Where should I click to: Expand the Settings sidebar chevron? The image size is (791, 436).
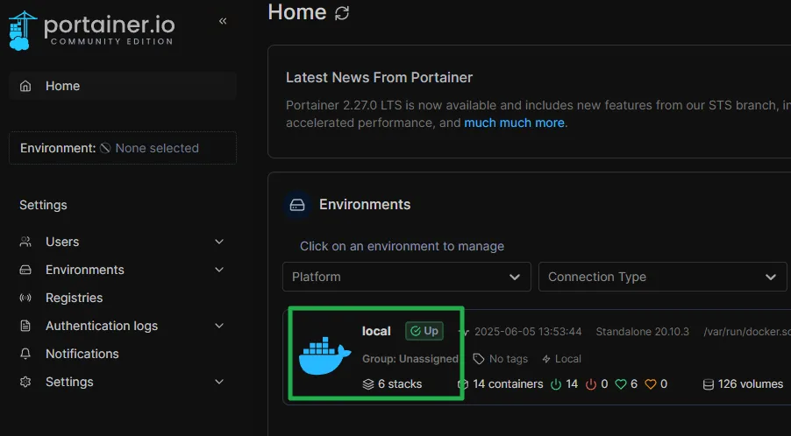219,382
